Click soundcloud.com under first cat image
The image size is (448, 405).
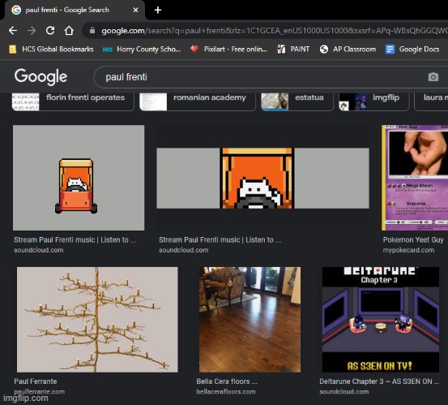pyautogui.click(x=39, y=250)
